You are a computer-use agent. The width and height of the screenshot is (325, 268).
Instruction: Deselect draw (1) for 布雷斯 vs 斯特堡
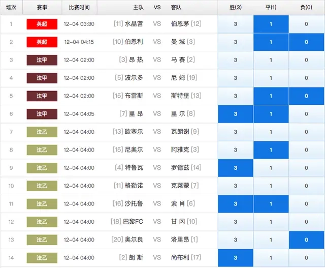(x=271, y=96)
